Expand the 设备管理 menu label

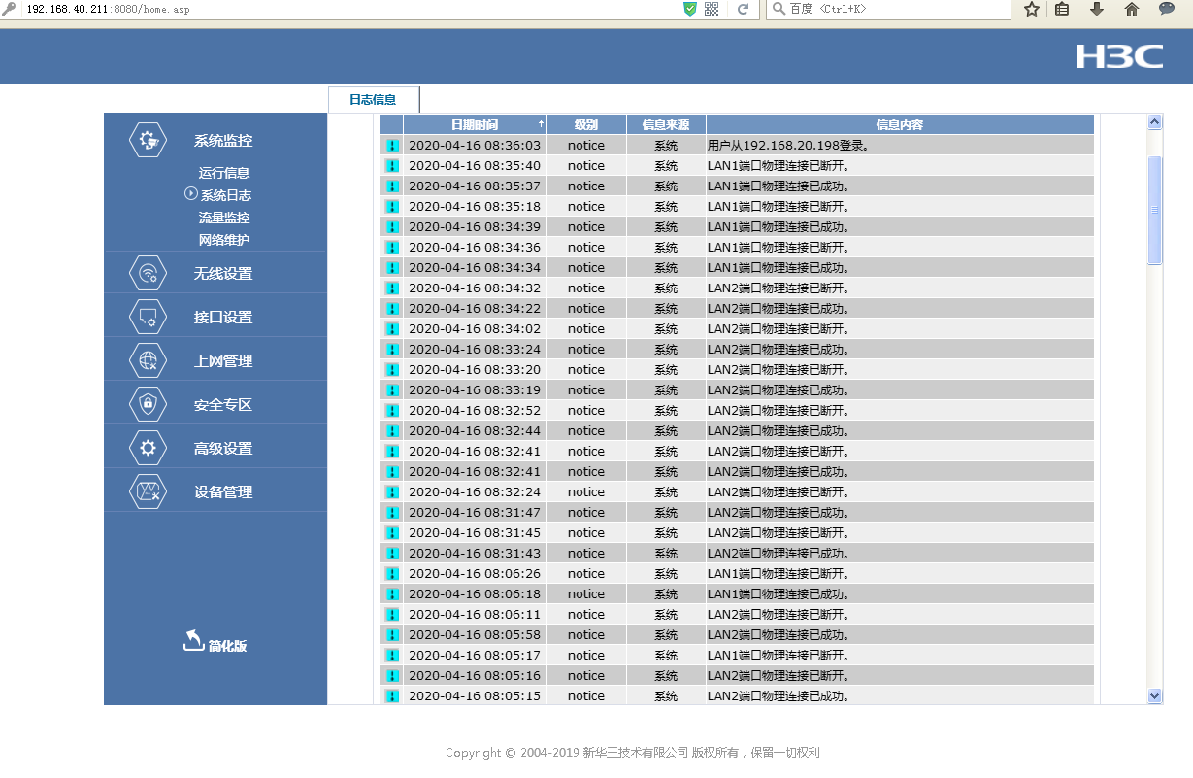(223, 492)
